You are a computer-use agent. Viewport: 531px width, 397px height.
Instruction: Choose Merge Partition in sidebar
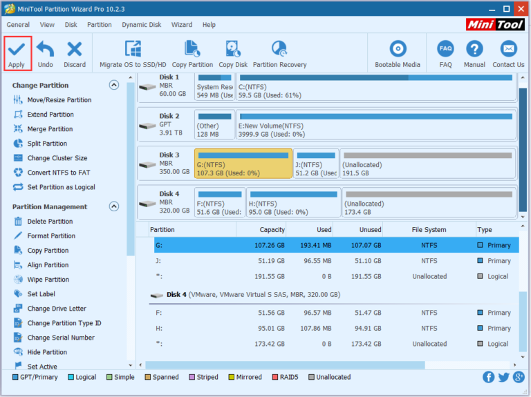click(50, 129)
